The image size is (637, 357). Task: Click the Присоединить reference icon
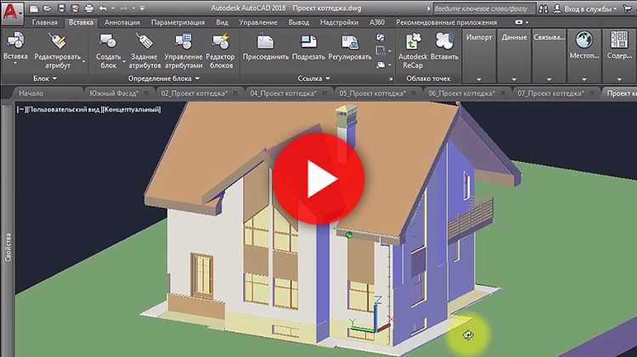[265, 42]
